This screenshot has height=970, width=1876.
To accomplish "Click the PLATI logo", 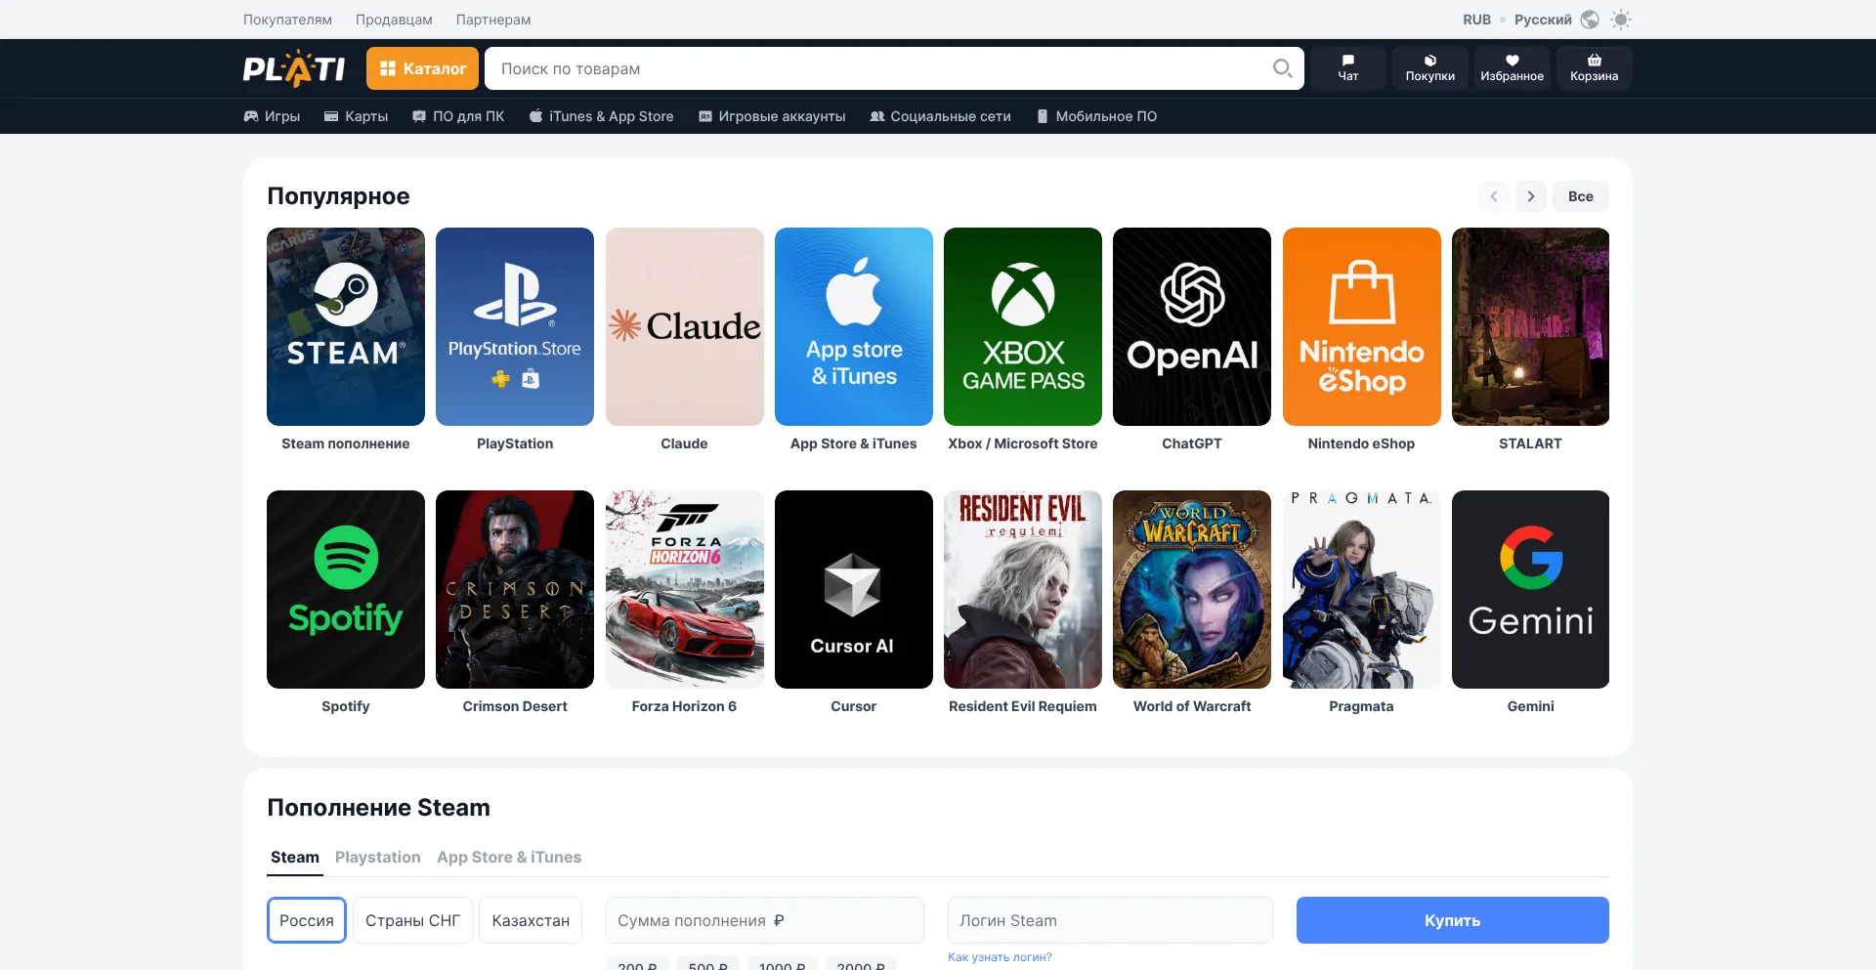I will [x=294, y=68].
